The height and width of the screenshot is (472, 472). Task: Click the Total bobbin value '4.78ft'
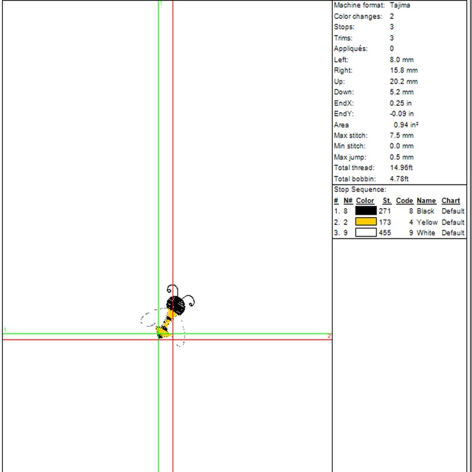(399, 178)
